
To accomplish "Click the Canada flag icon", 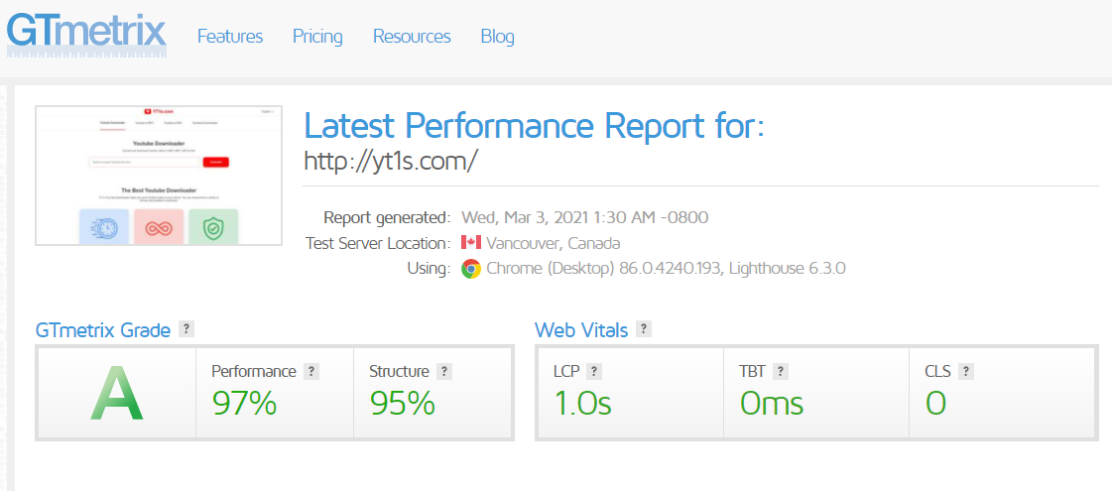I will pos(471,243).
